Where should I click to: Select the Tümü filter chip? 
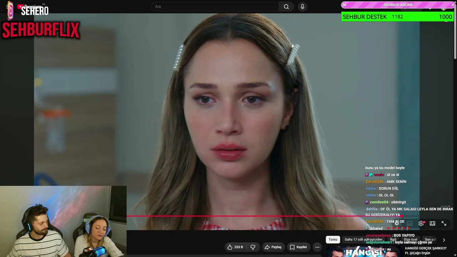click(333, 240)
